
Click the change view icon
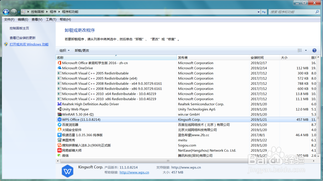[299, 50]
